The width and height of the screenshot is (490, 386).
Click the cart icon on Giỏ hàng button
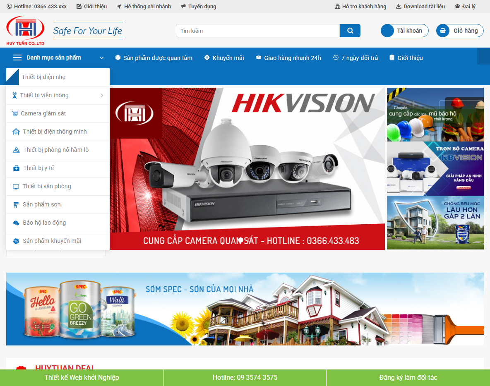pos(443,30)
